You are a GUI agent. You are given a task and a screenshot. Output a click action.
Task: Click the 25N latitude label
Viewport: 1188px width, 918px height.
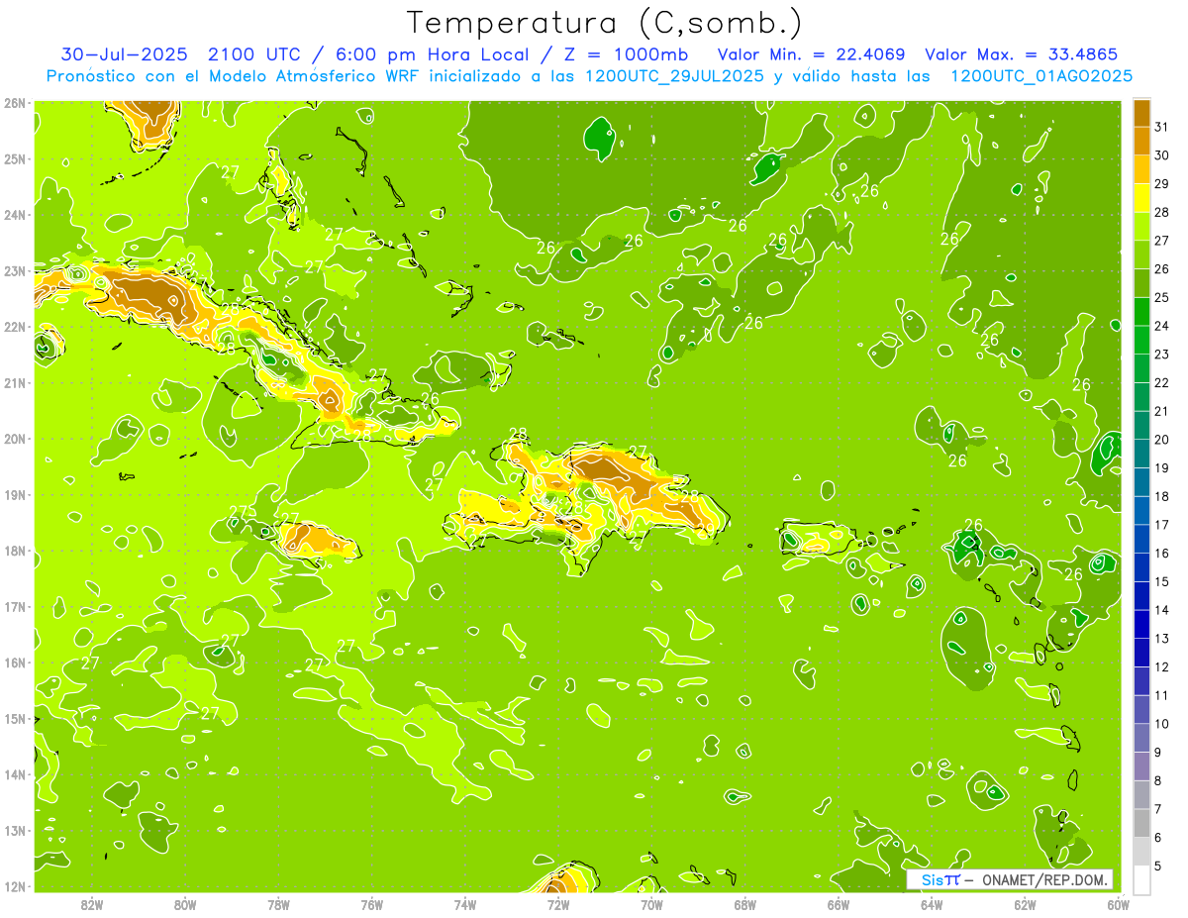click(15, 159)
